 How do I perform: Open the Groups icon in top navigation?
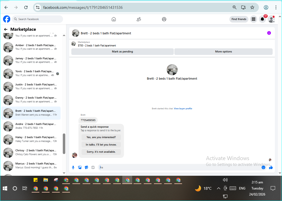point(164,19)
